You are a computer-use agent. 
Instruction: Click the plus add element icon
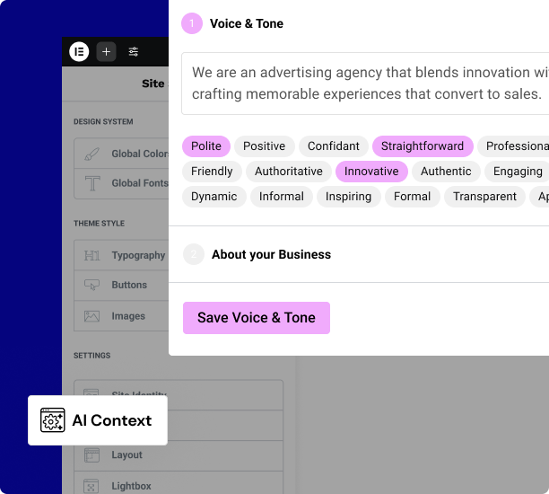tap(107, 51)
